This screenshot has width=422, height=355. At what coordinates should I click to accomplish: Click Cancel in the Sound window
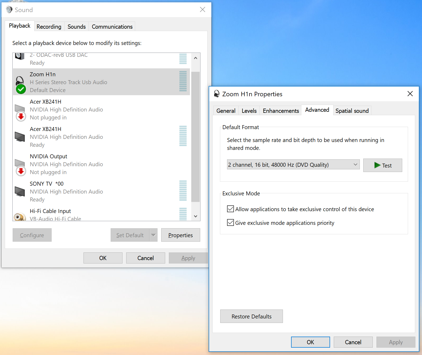(146, 258)
